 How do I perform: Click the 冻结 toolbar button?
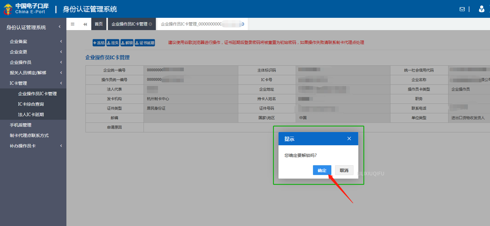pos(99,43)
